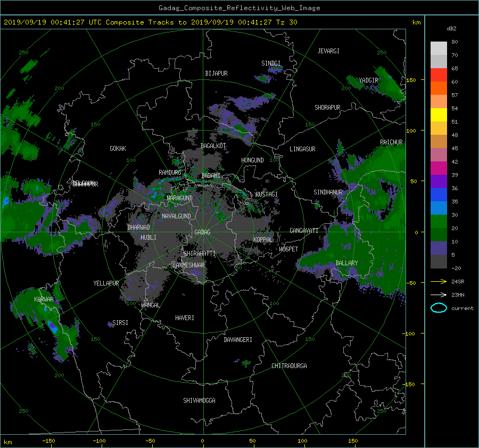Click the blue-purple storm cell south of Karwar
Screen dimensions: 479x448
[53, 327]
